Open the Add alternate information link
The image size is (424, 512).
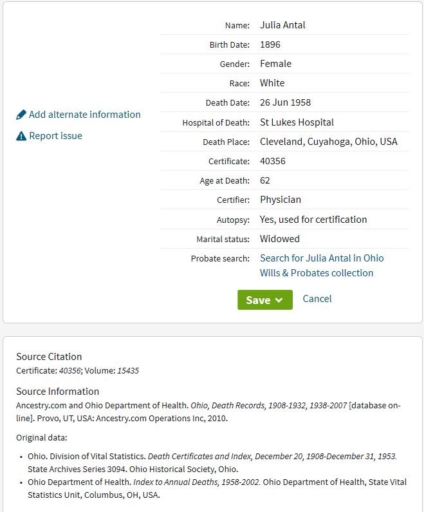click(x=84, y=115)
